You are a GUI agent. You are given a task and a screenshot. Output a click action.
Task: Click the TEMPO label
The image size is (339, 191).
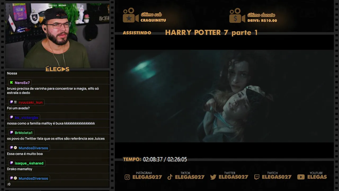(132, 159)
